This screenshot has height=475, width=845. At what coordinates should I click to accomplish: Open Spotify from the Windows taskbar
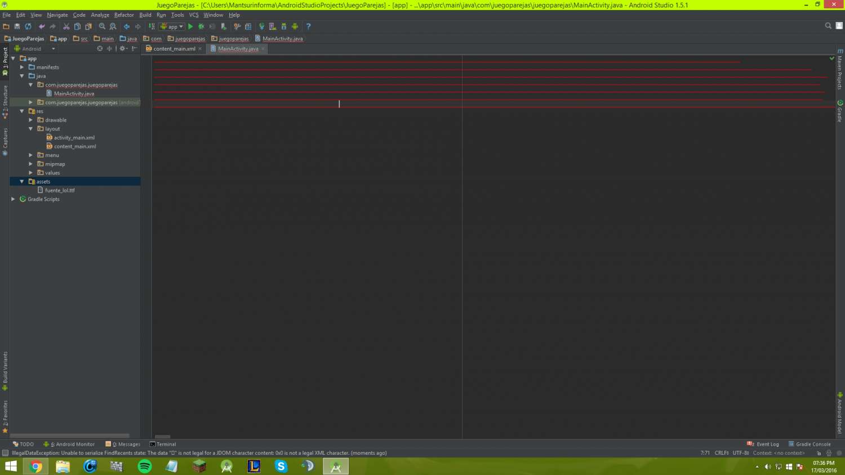[145, 466]
